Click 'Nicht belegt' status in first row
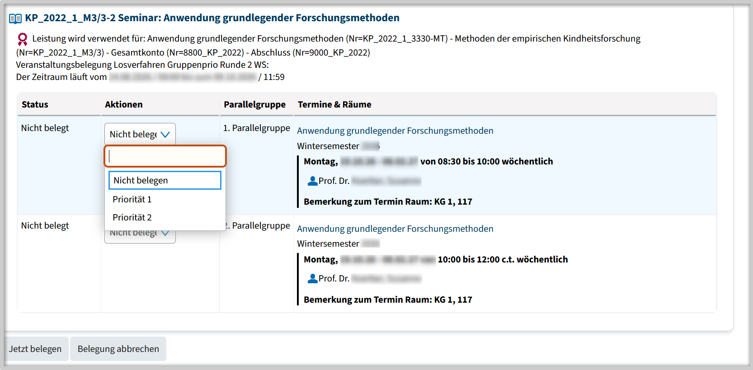Image resolution: width=753 pixels, height=370 pixels. point(45,128)
